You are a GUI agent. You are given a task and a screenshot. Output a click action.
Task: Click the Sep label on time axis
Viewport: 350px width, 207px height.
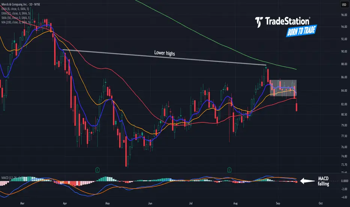coord(278,203)
